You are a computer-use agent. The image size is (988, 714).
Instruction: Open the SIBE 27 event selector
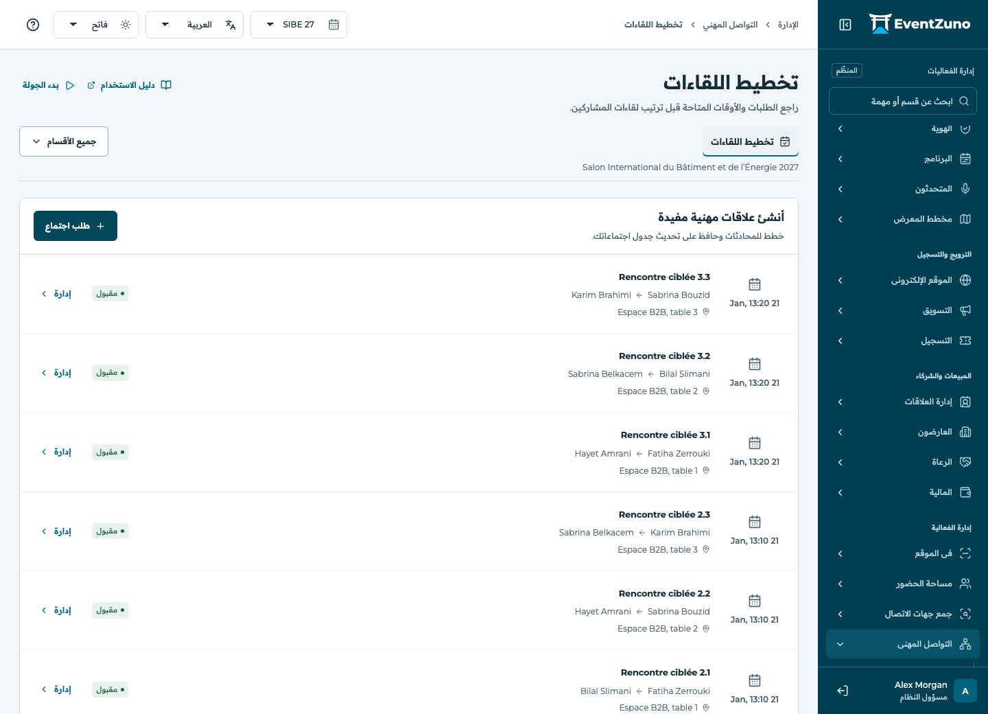click(298, 25)
